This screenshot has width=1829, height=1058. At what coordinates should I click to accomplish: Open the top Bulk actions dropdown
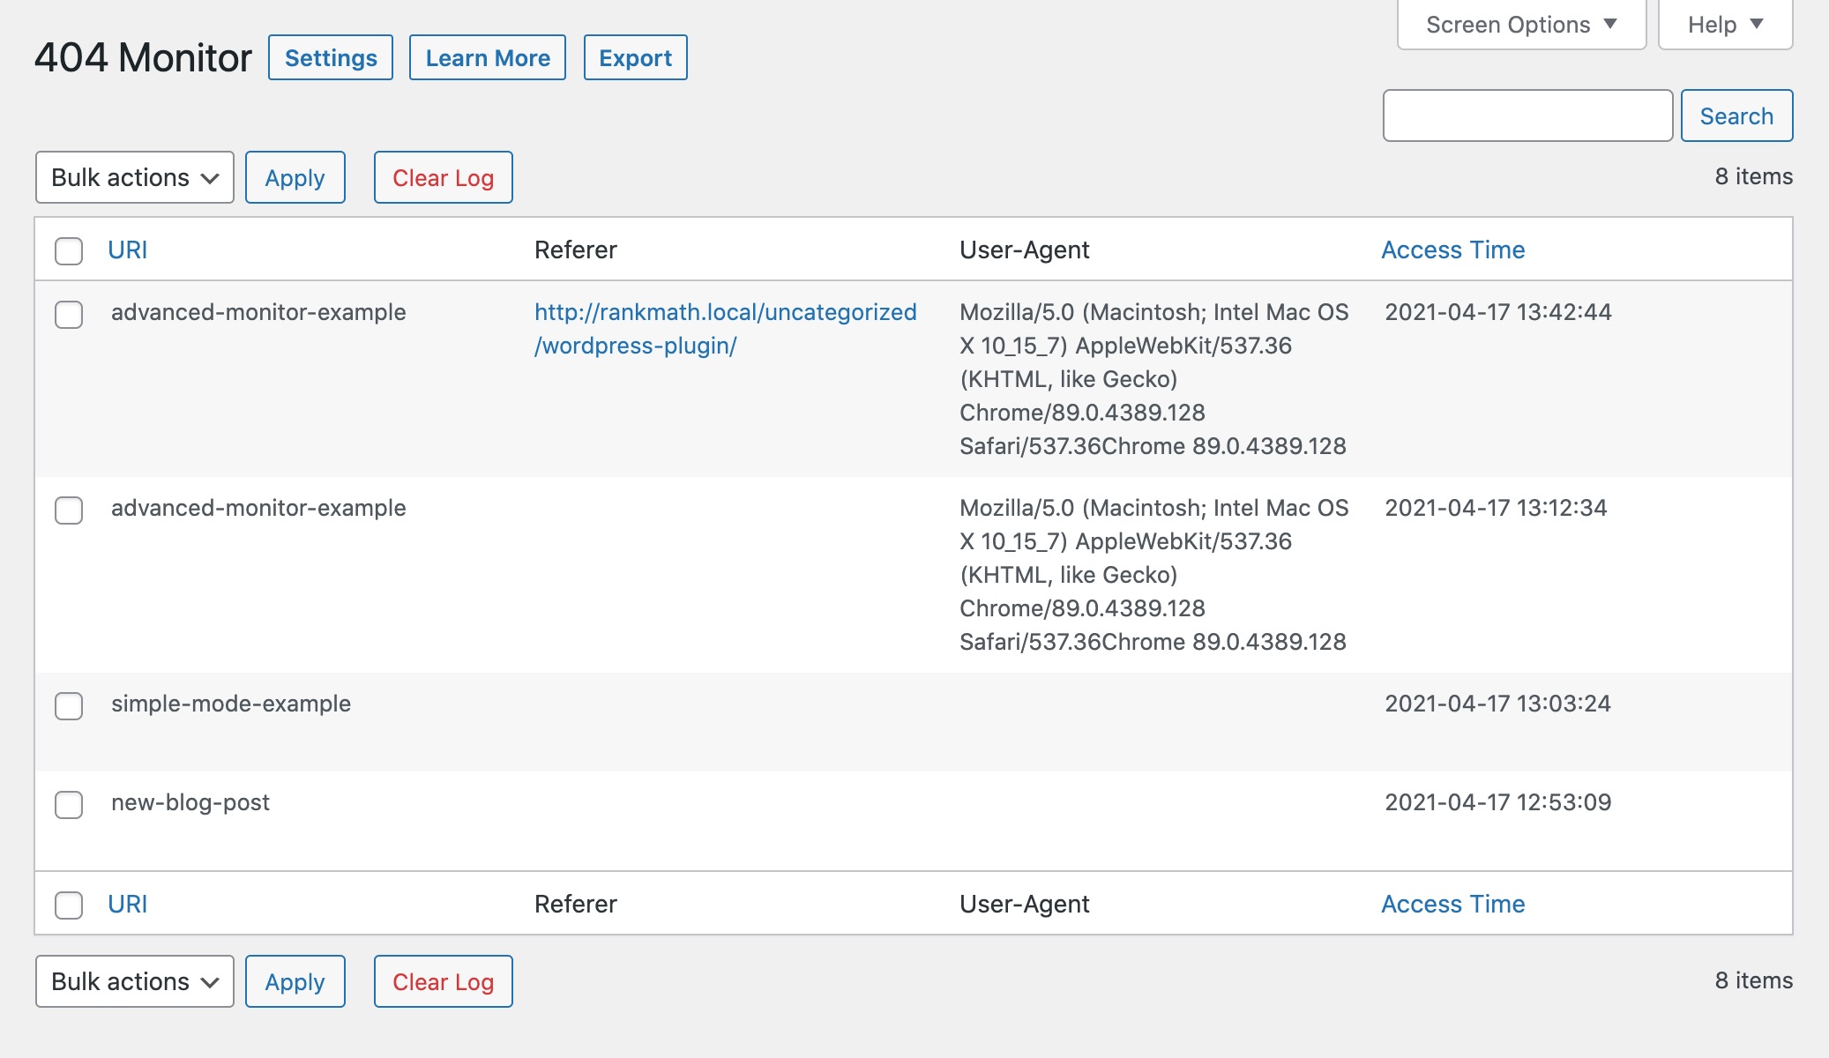pos(134,177)
